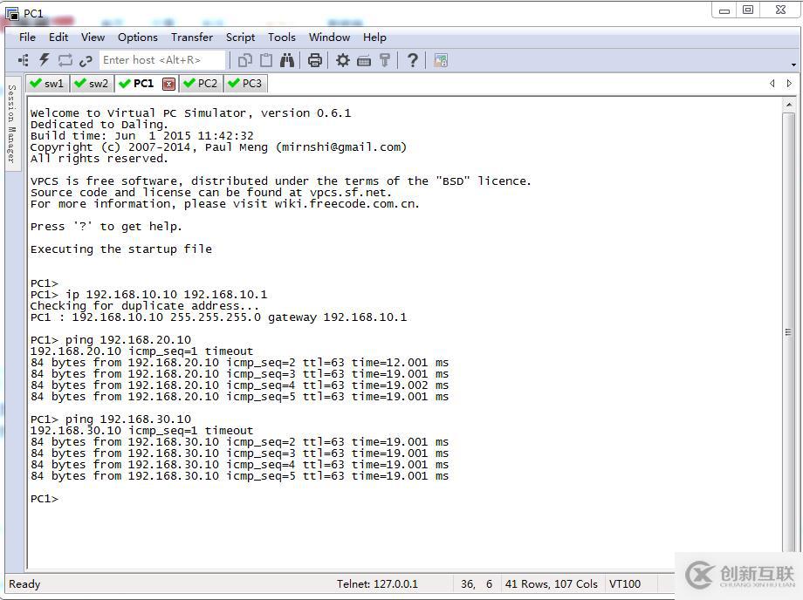Open Session Options gear icon
Screen dimensions: 803x600
coord(343,60)
